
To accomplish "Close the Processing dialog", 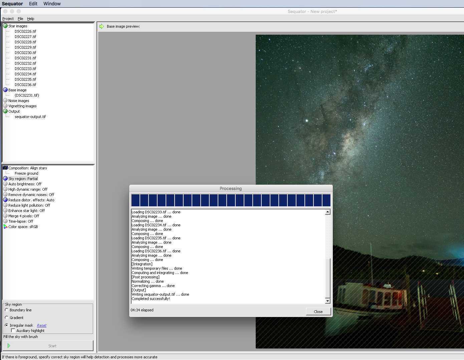I will [x=318, y=311].
